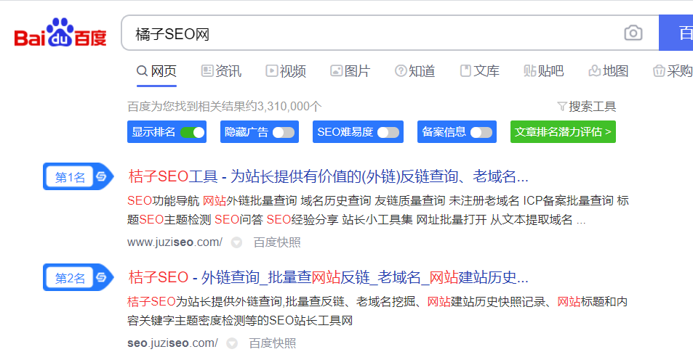Screen dimensions: 693x352
Task: Open 搜索工具 filter
Action: 587,106
